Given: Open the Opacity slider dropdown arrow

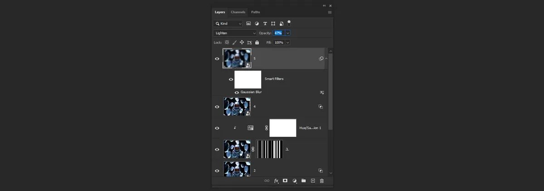Looking at the screenshot, I should pyautogui.click(x=287, y=33).
